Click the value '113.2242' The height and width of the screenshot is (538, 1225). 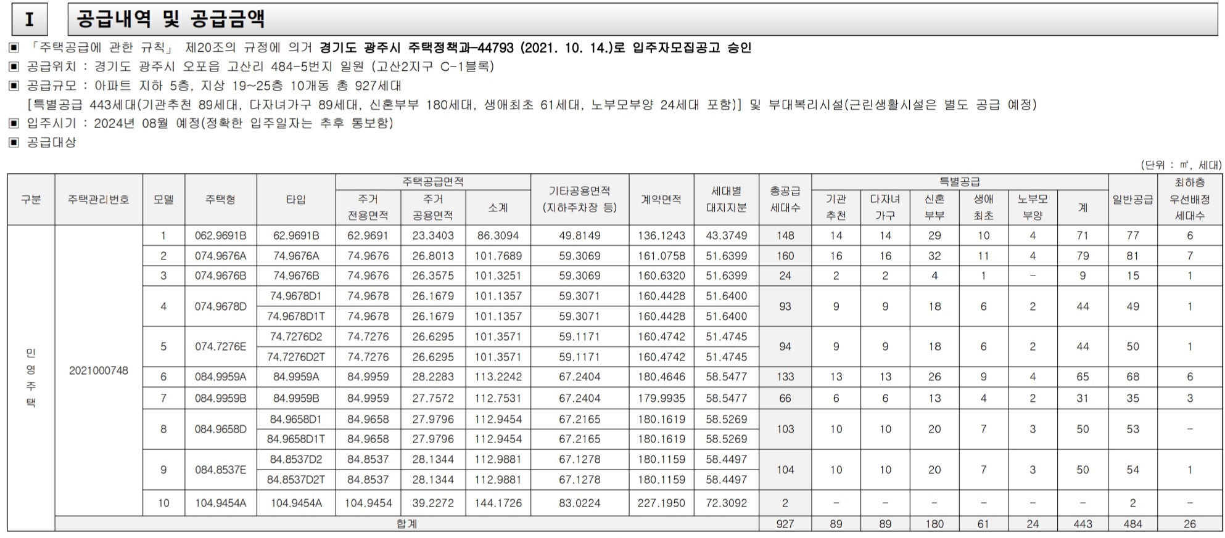click(498, 377)
